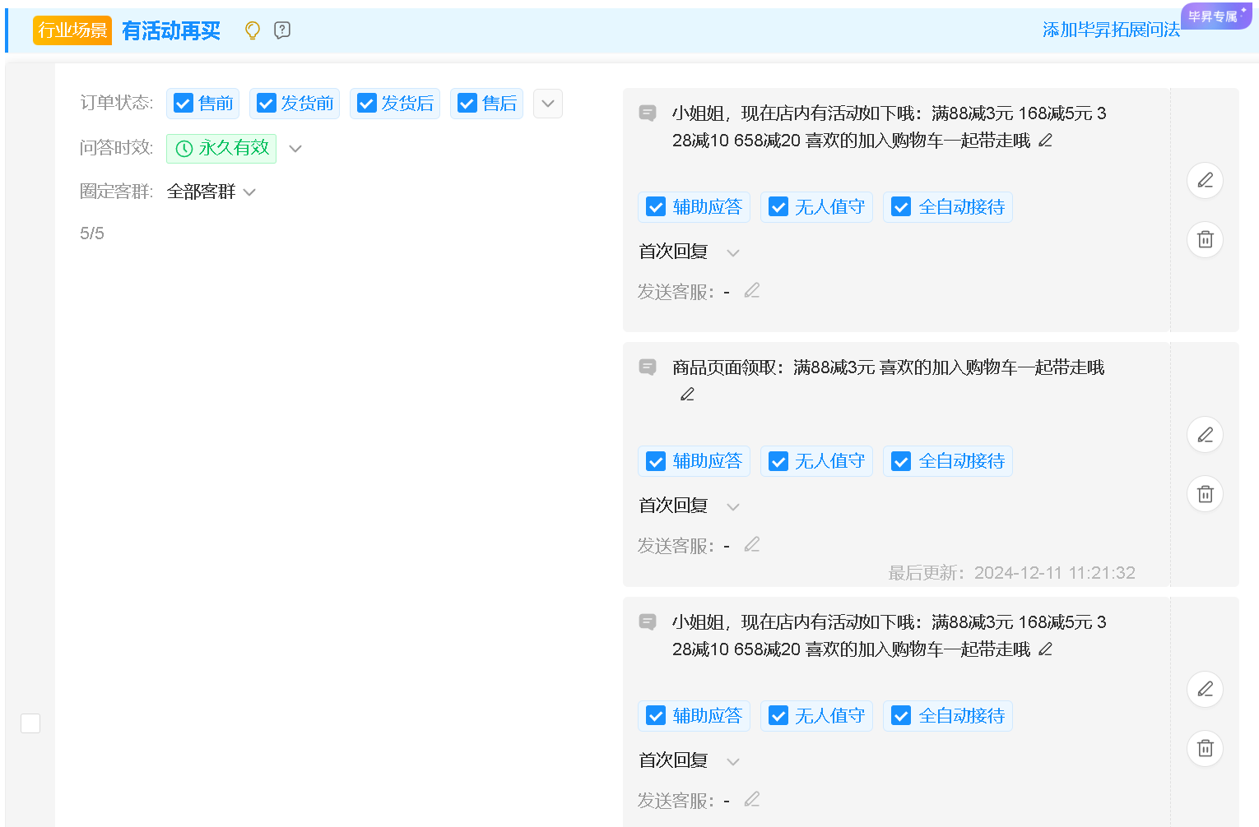The image size is (1259, 827).
Task: Toggle 无人值守 in the first reply card
Action: 778,207
